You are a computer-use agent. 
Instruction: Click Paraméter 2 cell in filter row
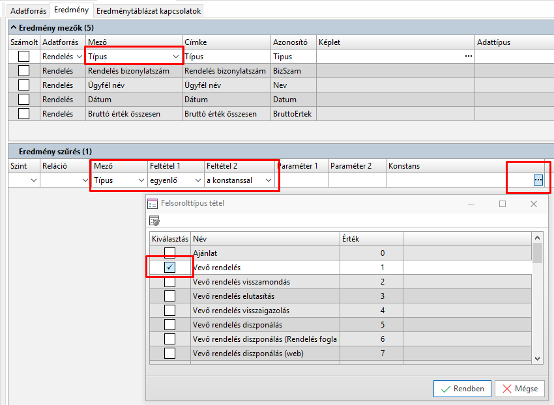pos(357,180)
